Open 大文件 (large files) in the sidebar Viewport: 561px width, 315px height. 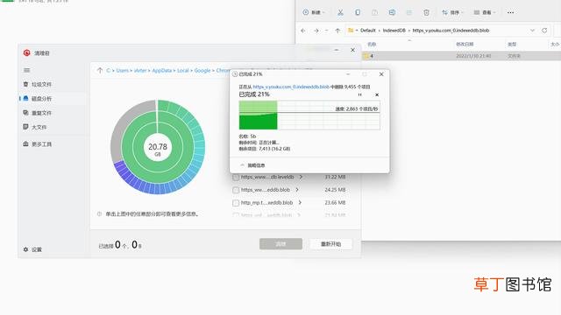click(35, 127)
